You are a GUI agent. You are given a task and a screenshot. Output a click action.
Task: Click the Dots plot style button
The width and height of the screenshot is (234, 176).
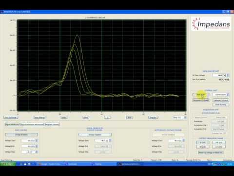coord(86,117)
